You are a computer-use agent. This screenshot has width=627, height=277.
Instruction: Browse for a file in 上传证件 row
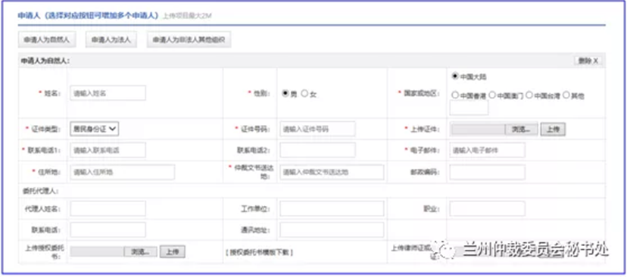pos(522,129)
